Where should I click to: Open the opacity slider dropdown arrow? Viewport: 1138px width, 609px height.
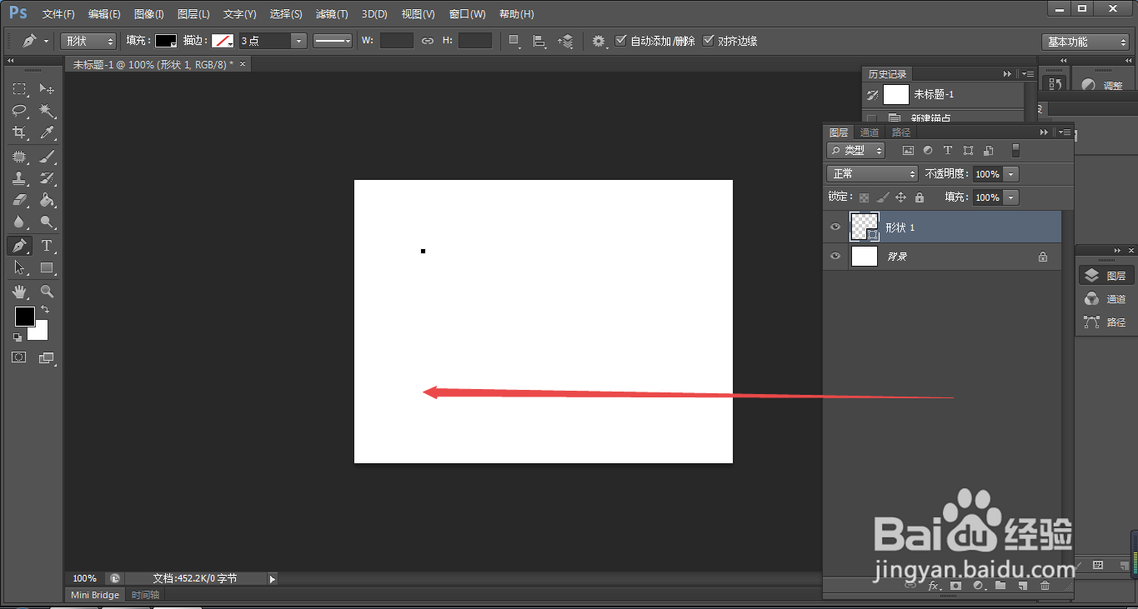(x=1011, y=174)
